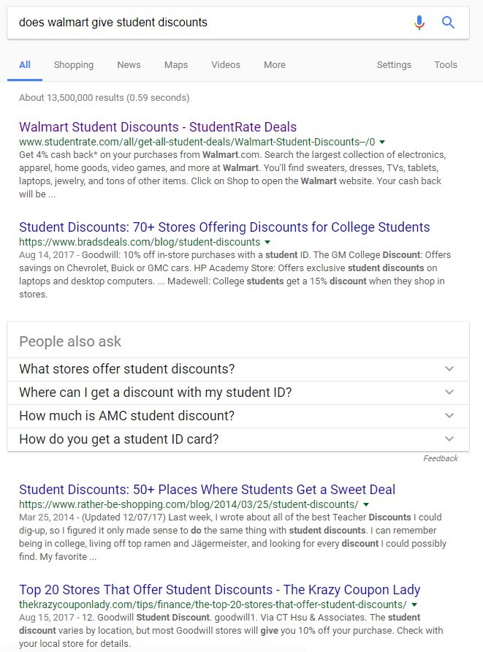483x652 pixels.
Task: Click the blue magnifying glass search icon
Action: [448, 23]
